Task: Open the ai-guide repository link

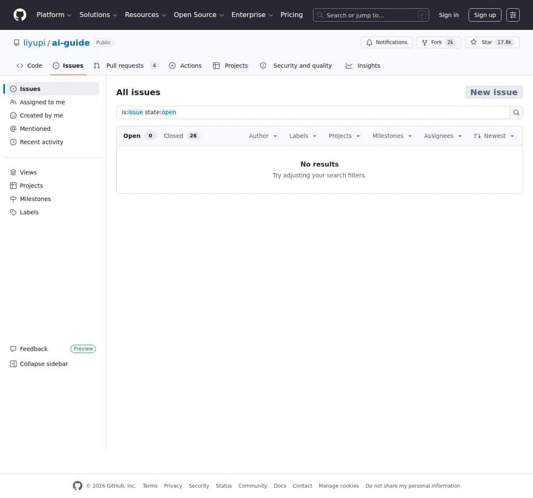Action: (x=71, y=43)
